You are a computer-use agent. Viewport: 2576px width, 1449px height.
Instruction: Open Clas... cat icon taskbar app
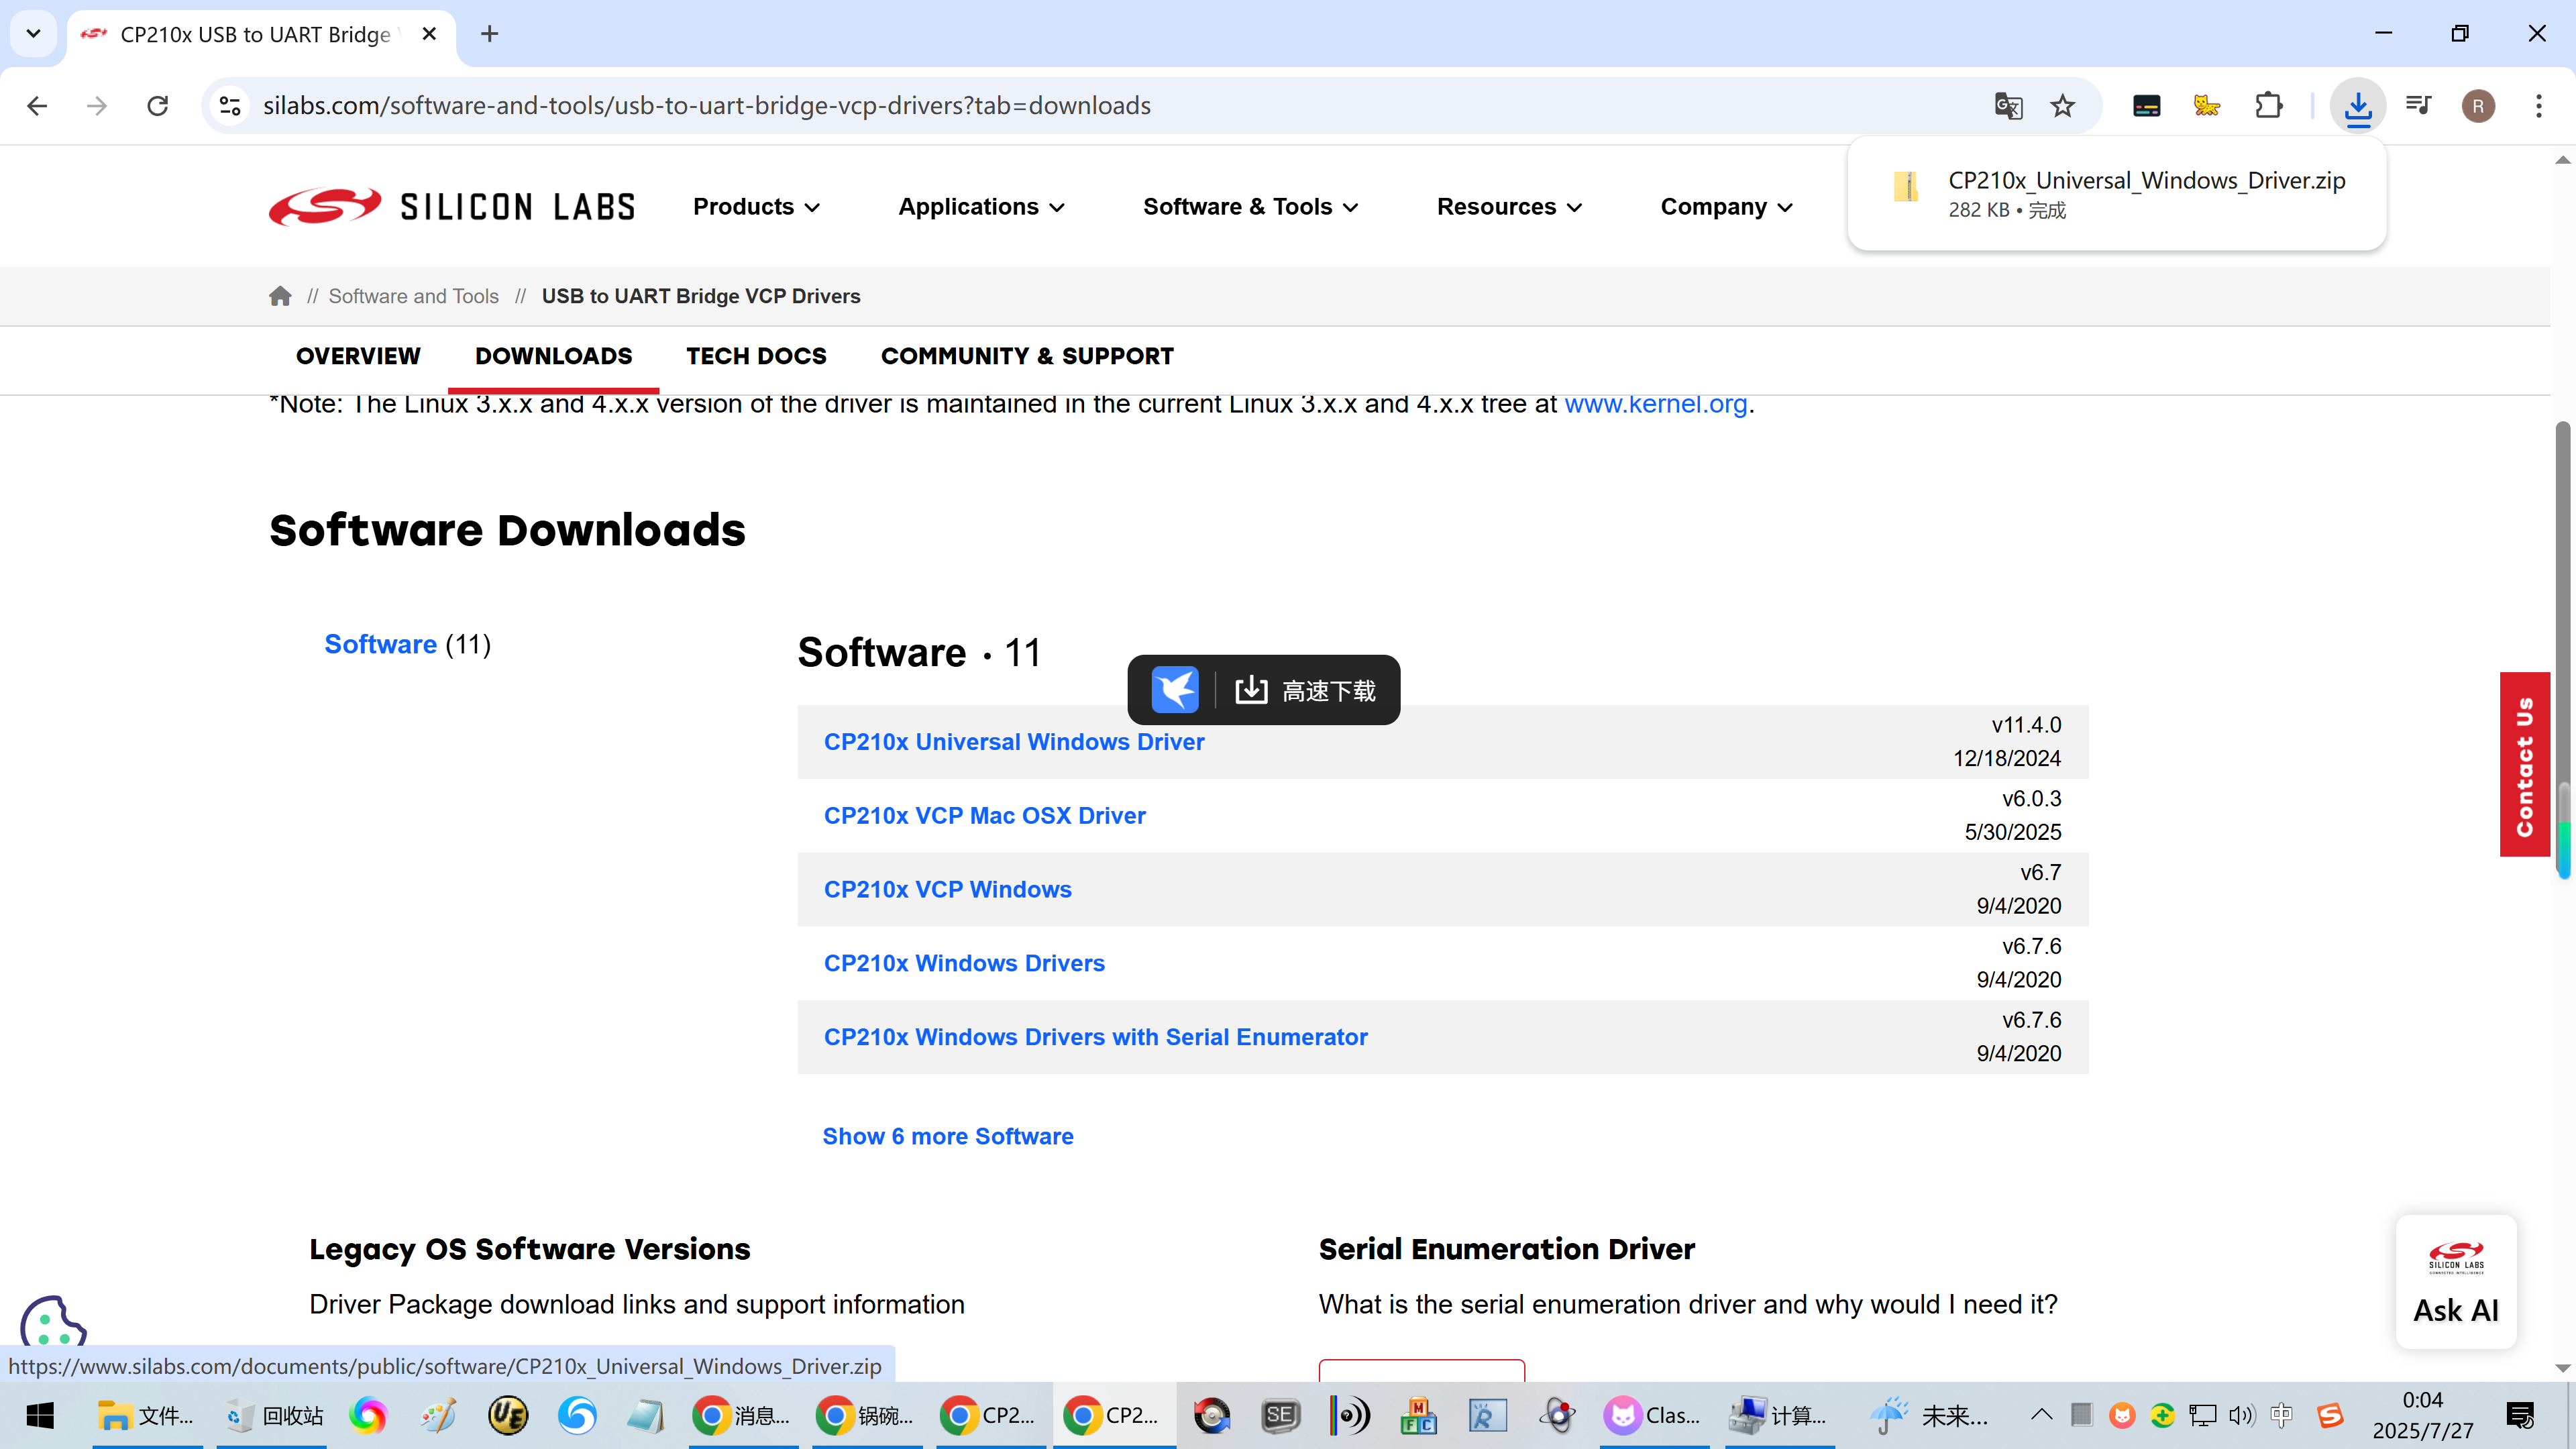point(1653,1416)
